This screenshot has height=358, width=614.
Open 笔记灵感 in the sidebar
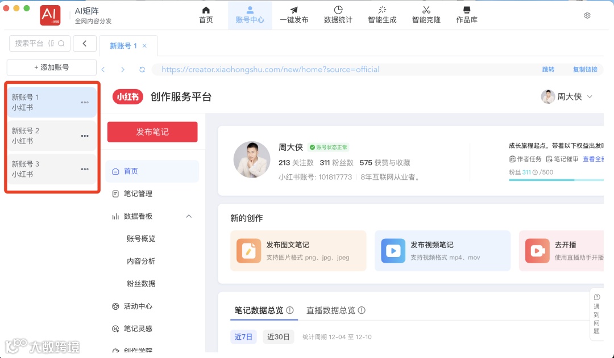click(138, 328)
